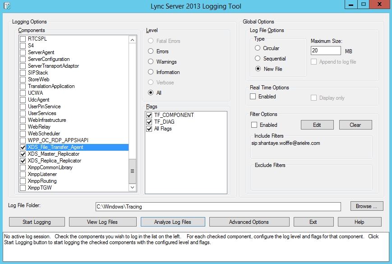Check the WebInfrastructure checkbox
Screen dimensions: 392x264
[23, 120]
